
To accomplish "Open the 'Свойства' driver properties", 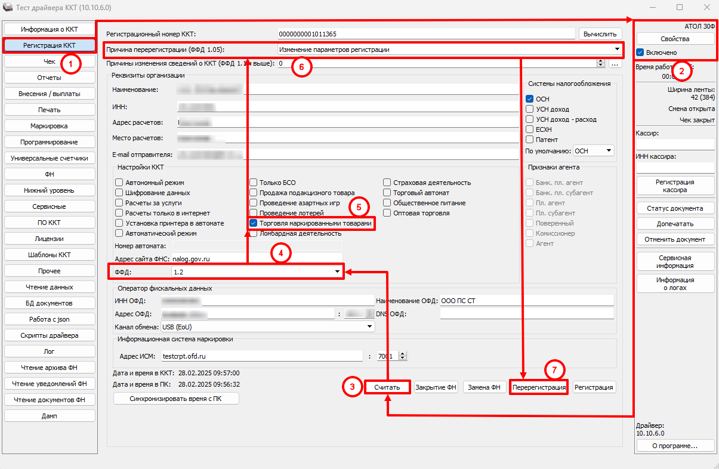I will point(675,39).
